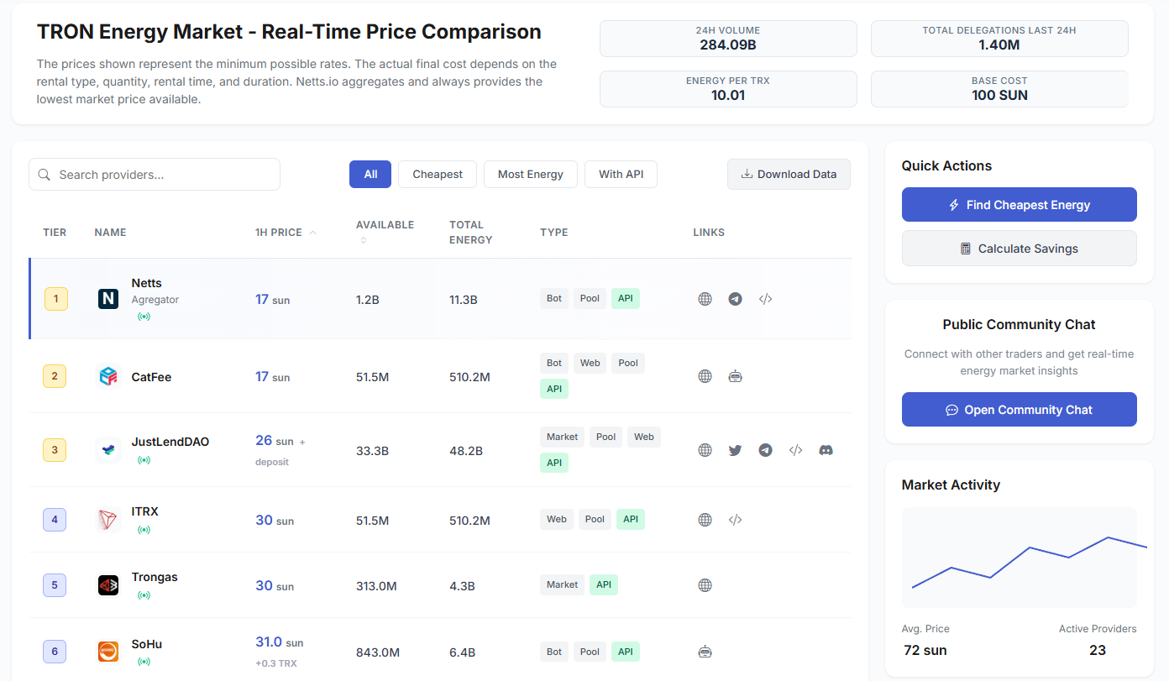This screenshot has height=681, width=1169.
Task: Open the Netts Telegram link icon
Action: (735, 299)
